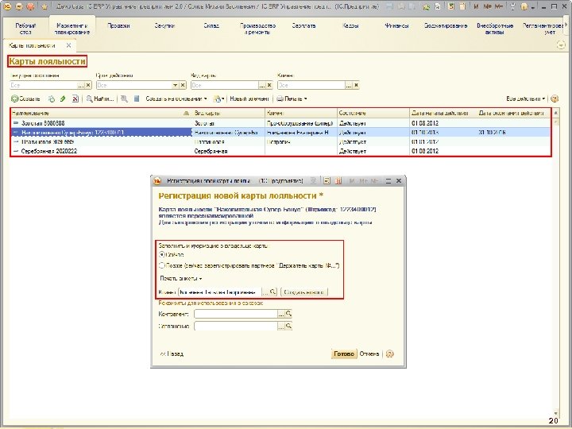
Task: Click the M+ memory icon in the main title bar
Action: pos(487,6)
